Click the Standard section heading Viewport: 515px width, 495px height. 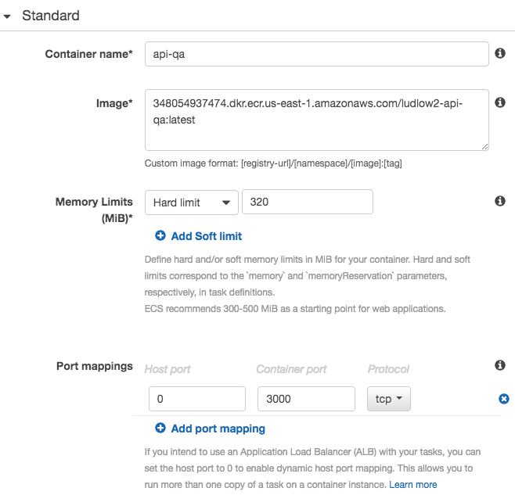pyautogui.click(x=51, y=16)
